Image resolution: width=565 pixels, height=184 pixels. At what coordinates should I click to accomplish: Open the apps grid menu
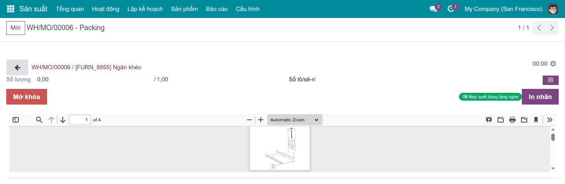click(x=11, y=9)
